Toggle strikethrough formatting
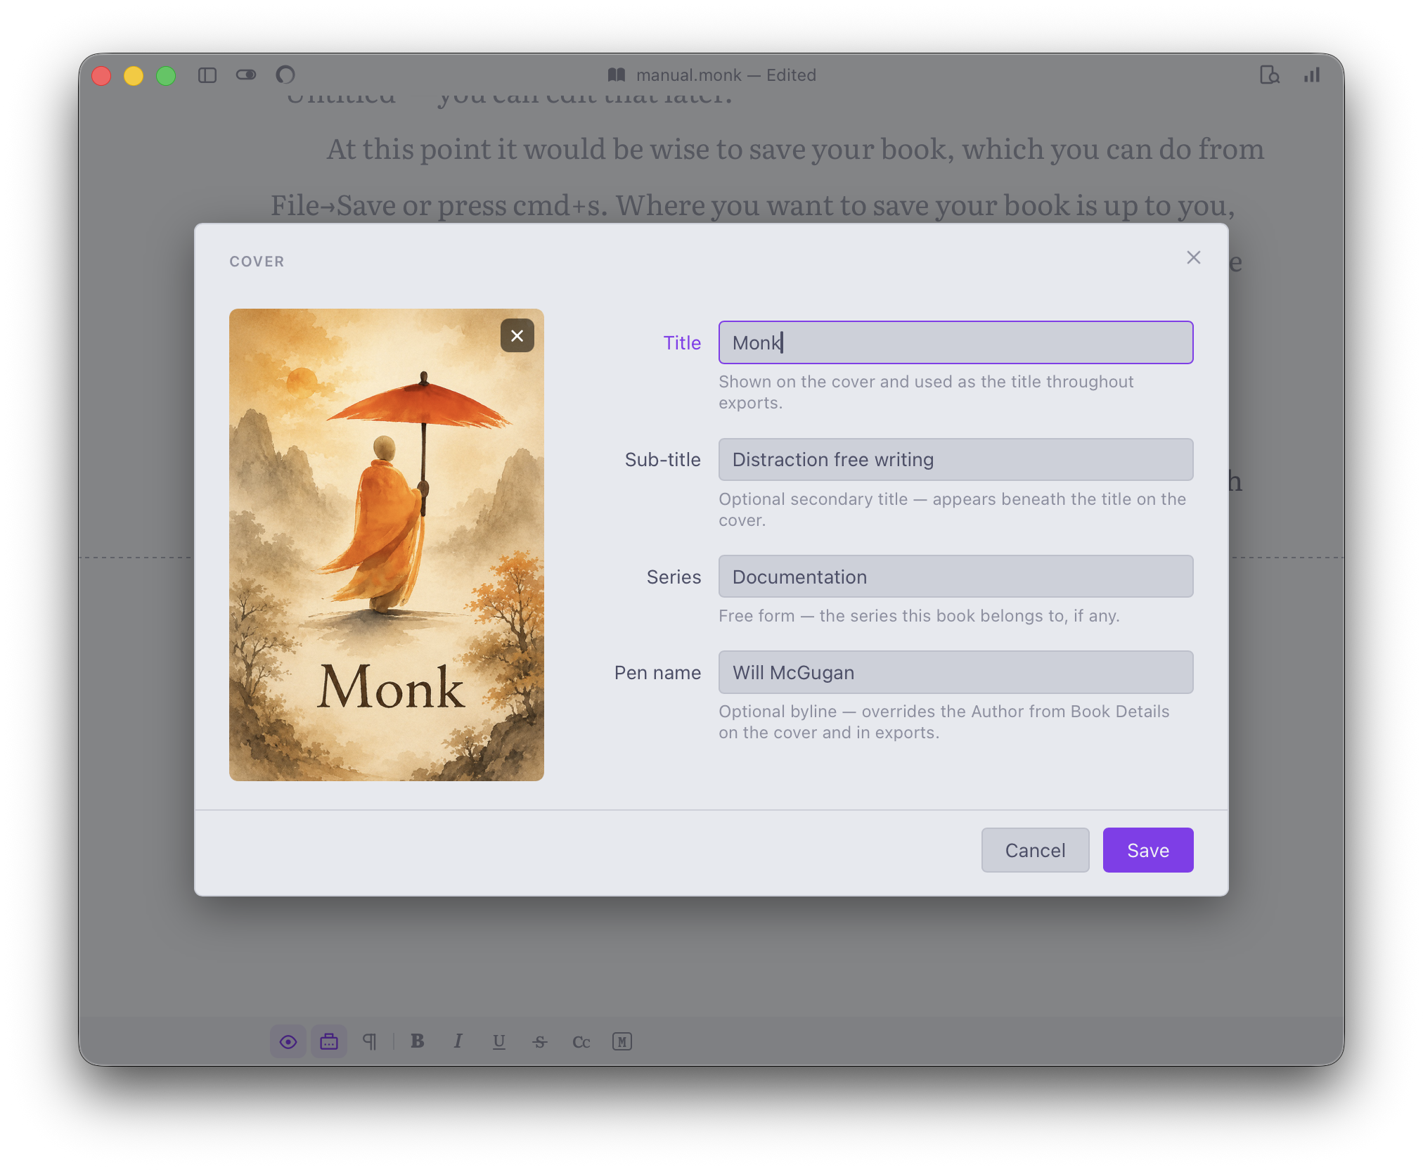 pos(540,1041)
